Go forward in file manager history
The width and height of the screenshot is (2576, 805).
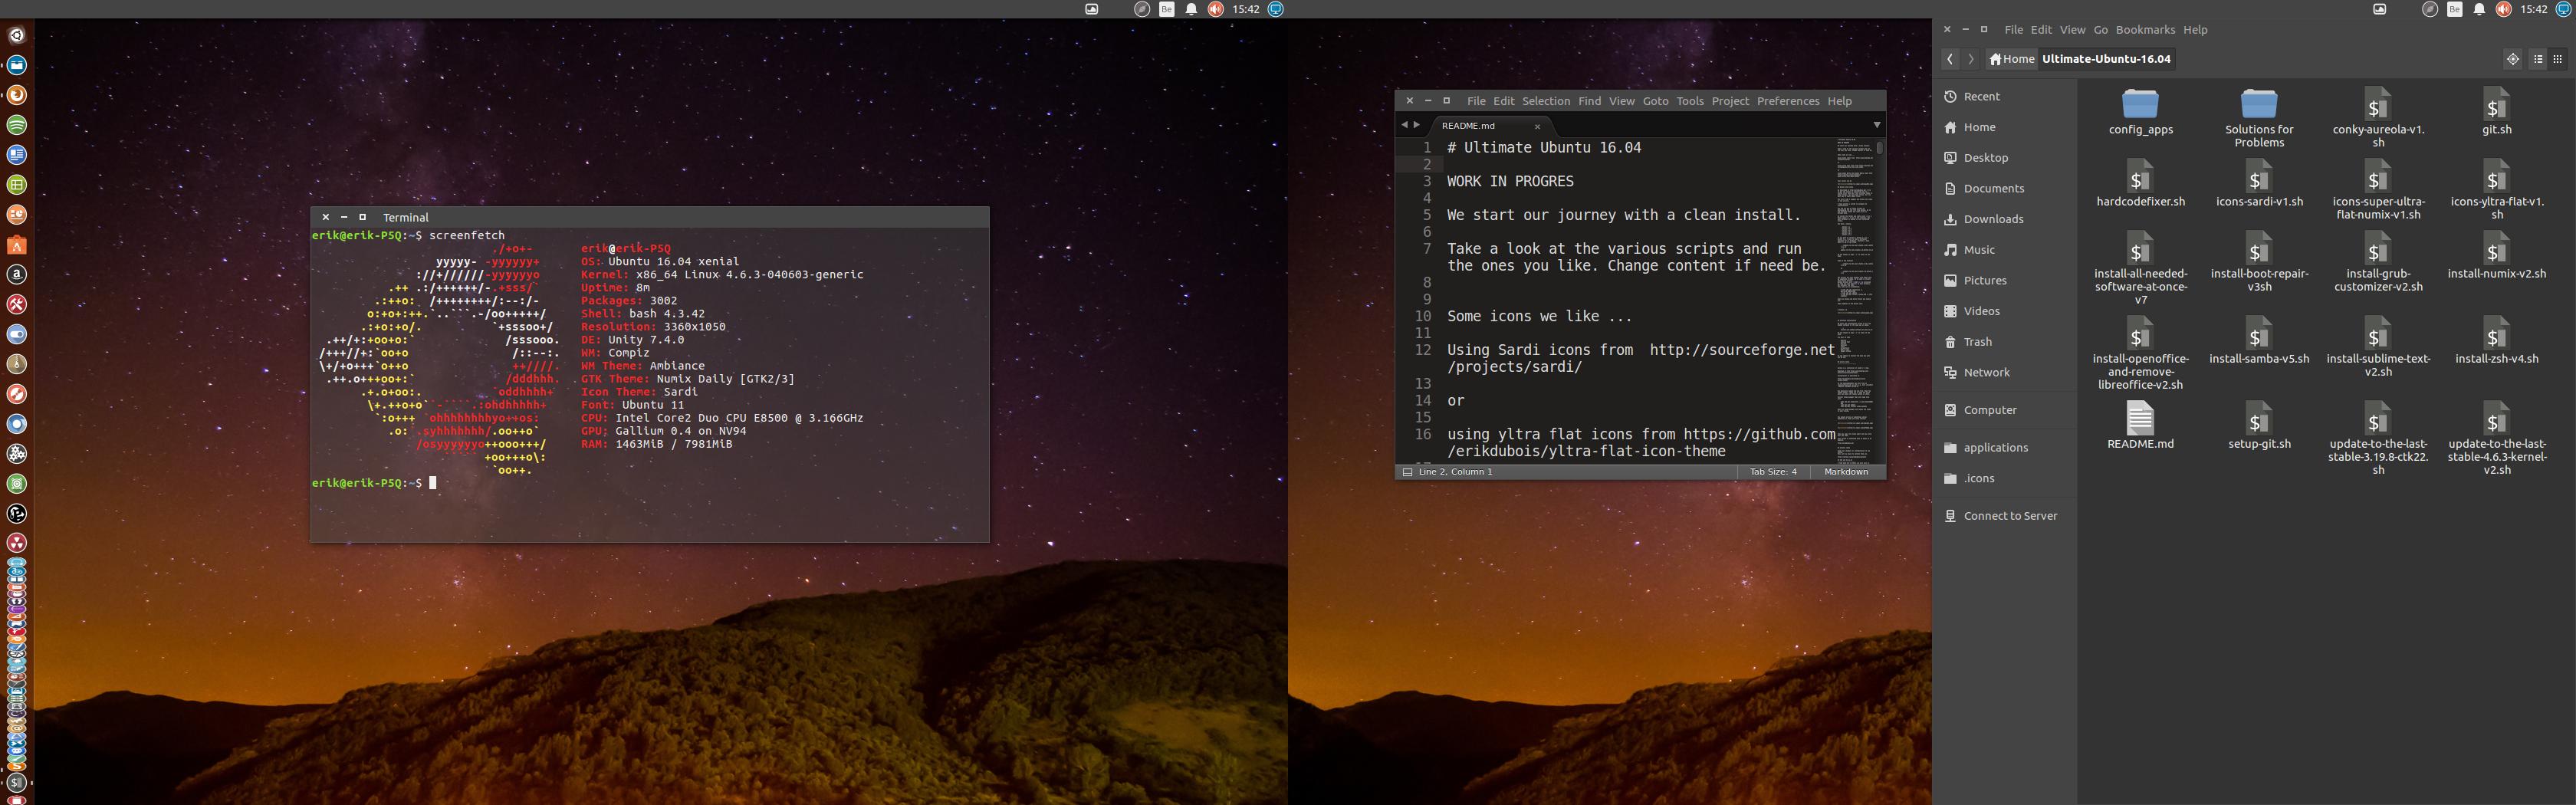(1970, 59)
